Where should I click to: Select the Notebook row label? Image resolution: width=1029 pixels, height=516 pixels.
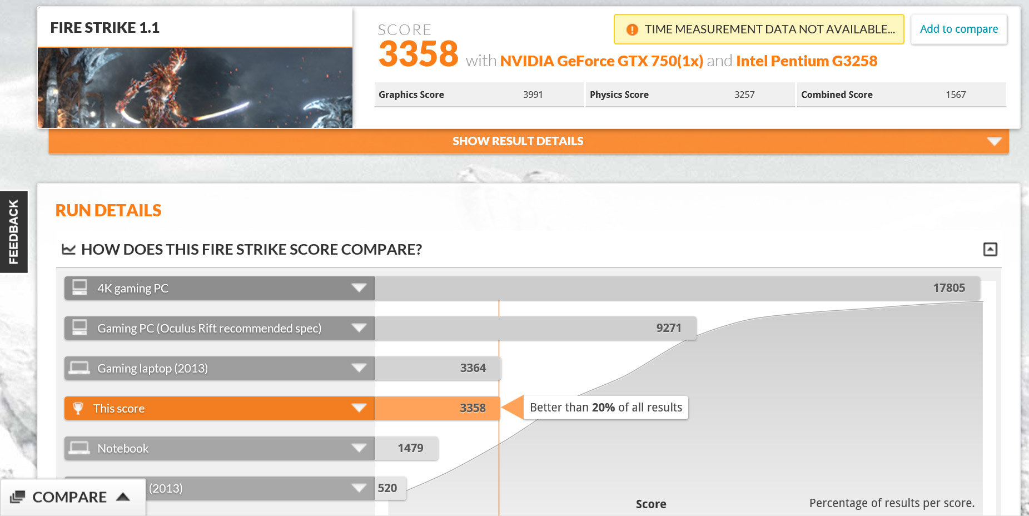point(123,448)
